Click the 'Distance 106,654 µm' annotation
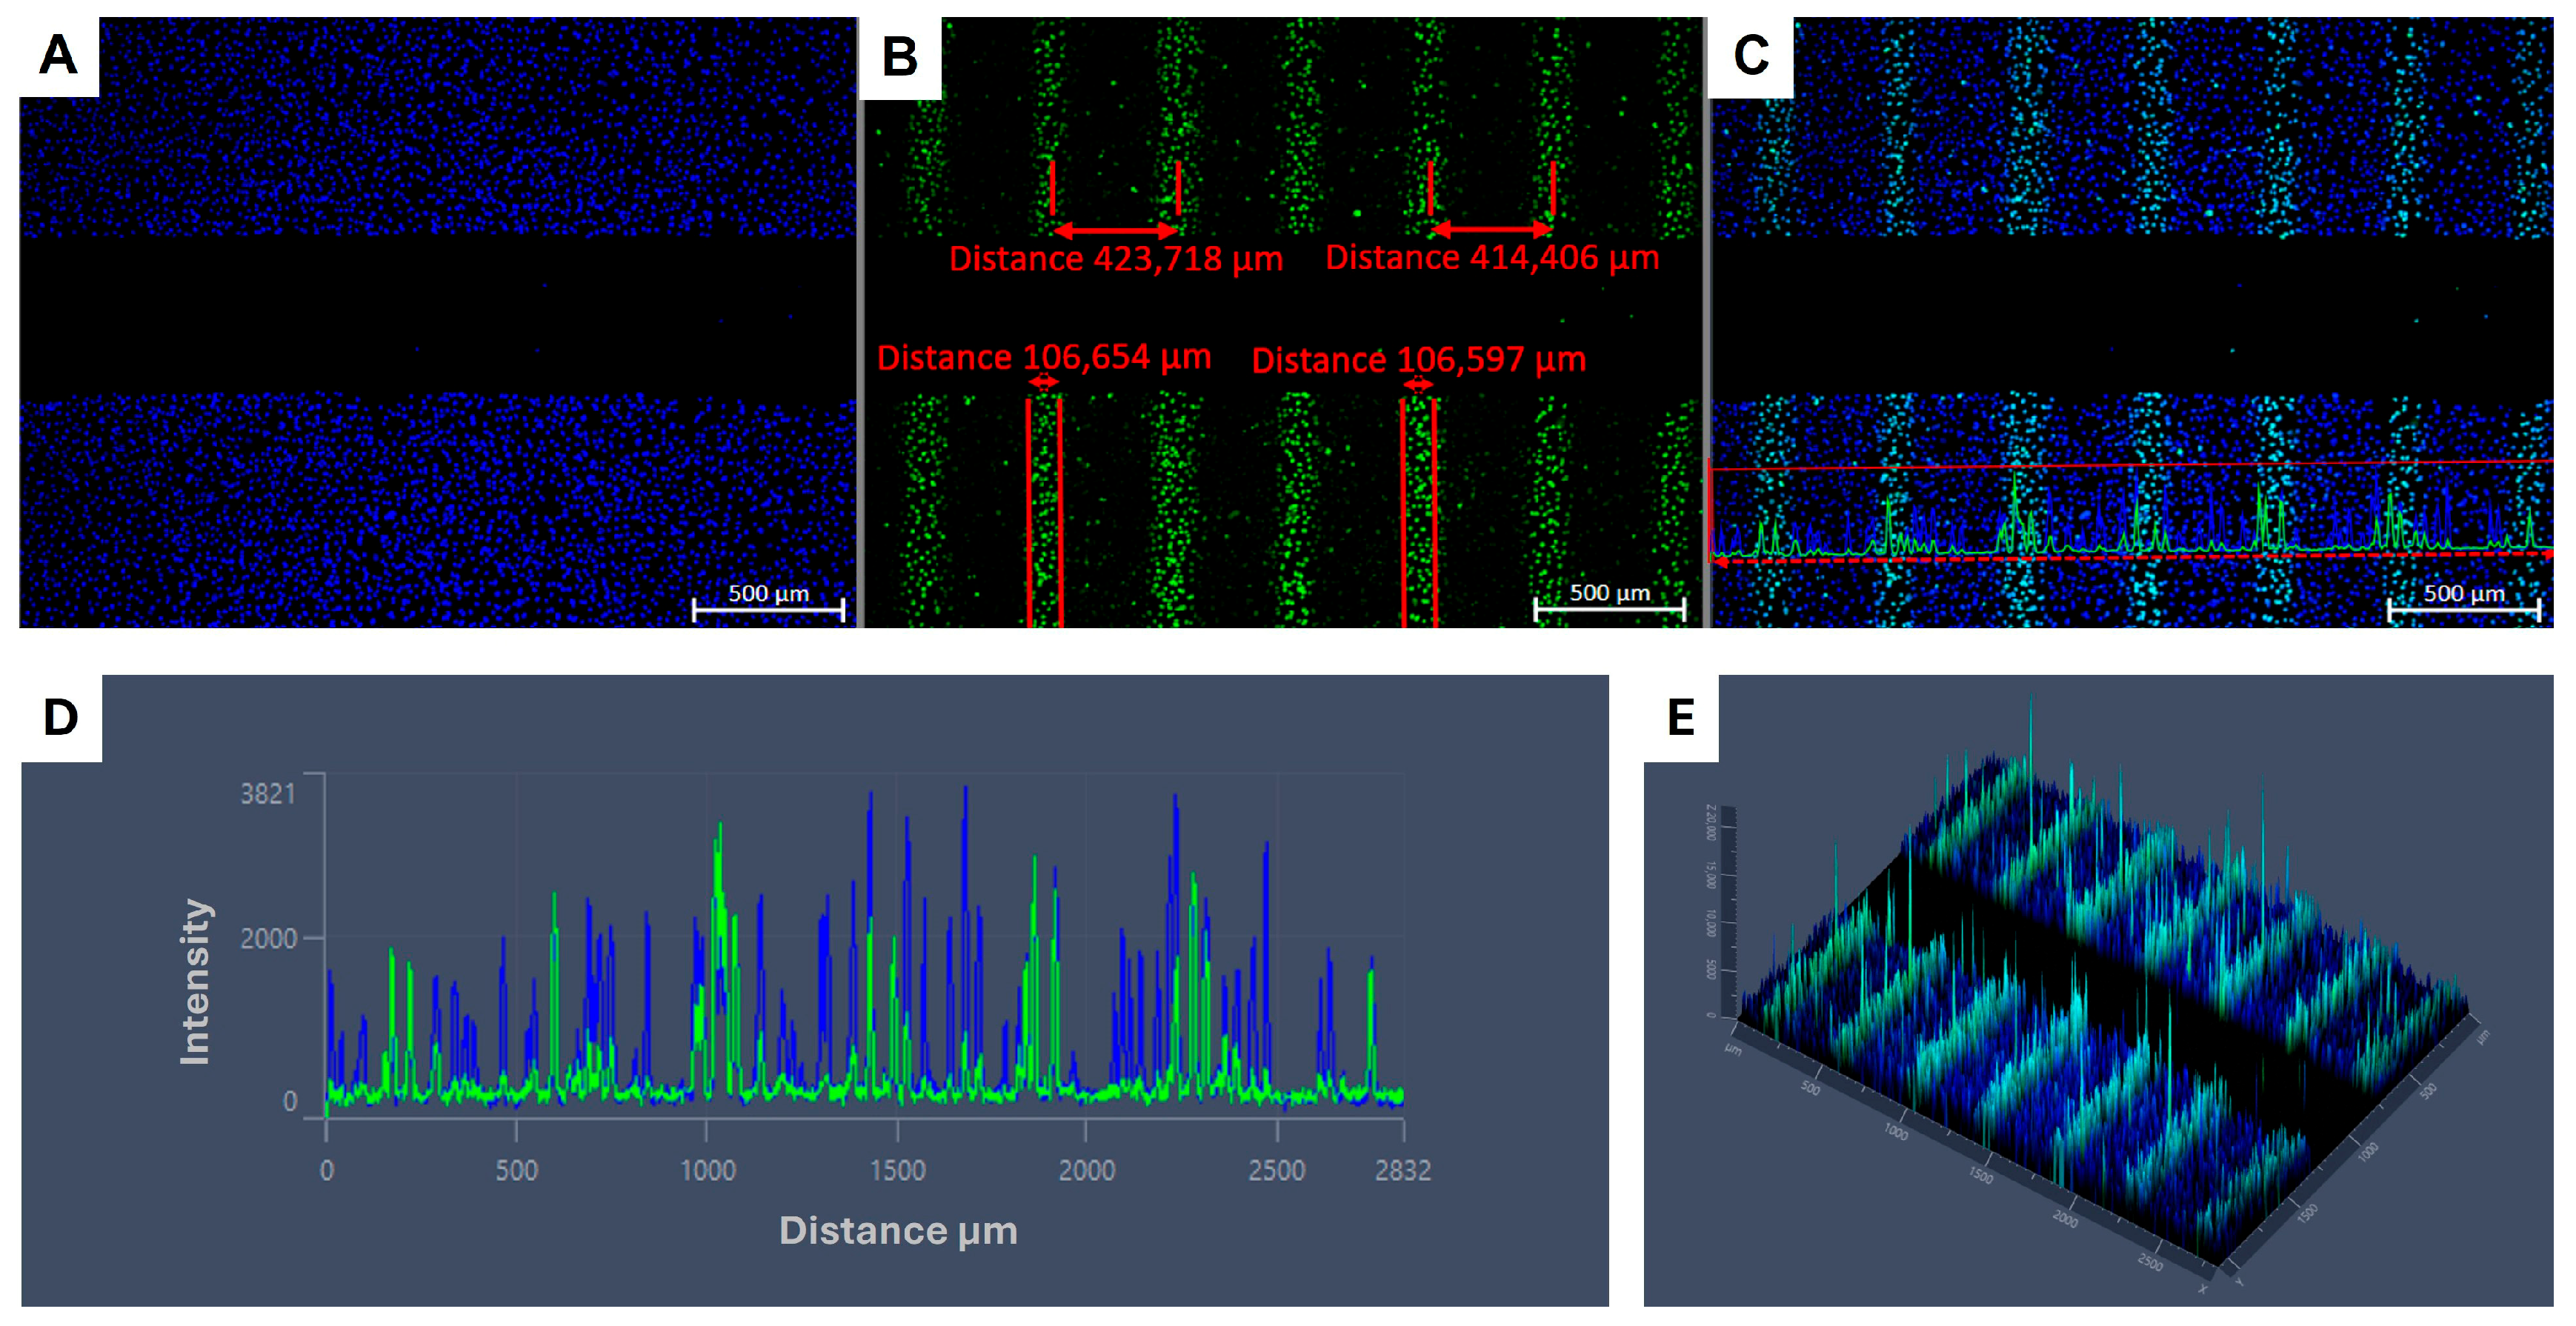The image size is (2576, 1326). 1044,357
